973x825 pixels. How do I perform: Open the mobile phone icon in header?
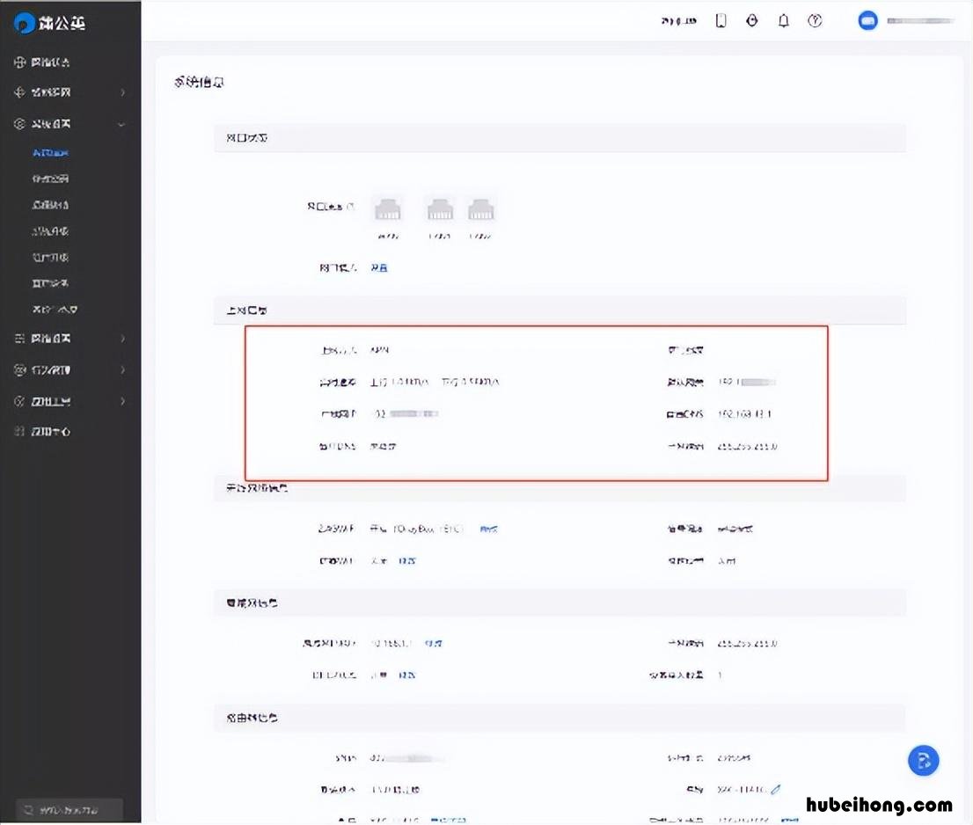(x=721, y=20)
